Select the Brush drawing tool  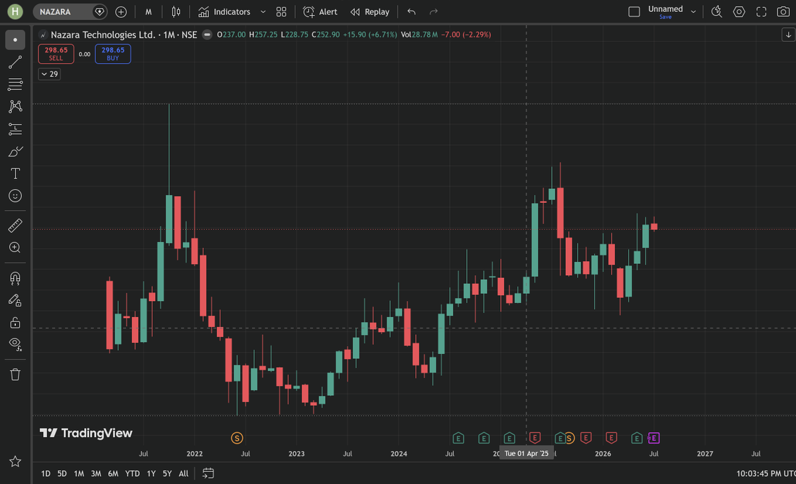pyautogui.click(x=15, y=151)
